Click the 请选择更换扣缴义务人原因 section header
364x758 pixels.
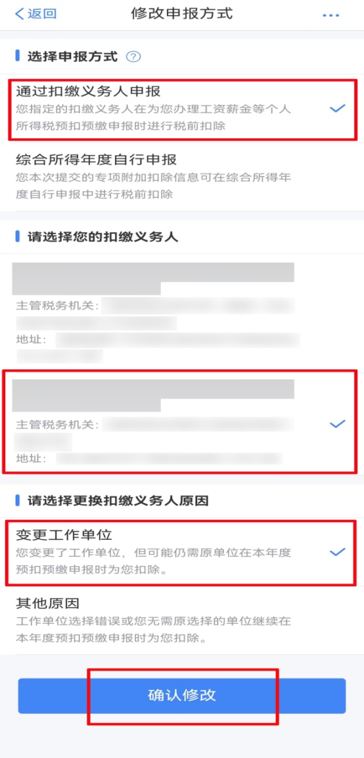tap(118, 500)
